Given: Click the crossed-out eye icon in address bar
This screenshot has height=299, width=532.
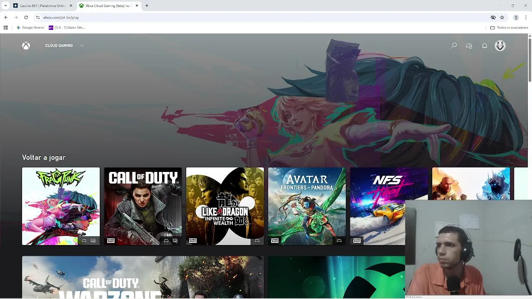Looking at the screenshot, I should (x=493, y=17).
